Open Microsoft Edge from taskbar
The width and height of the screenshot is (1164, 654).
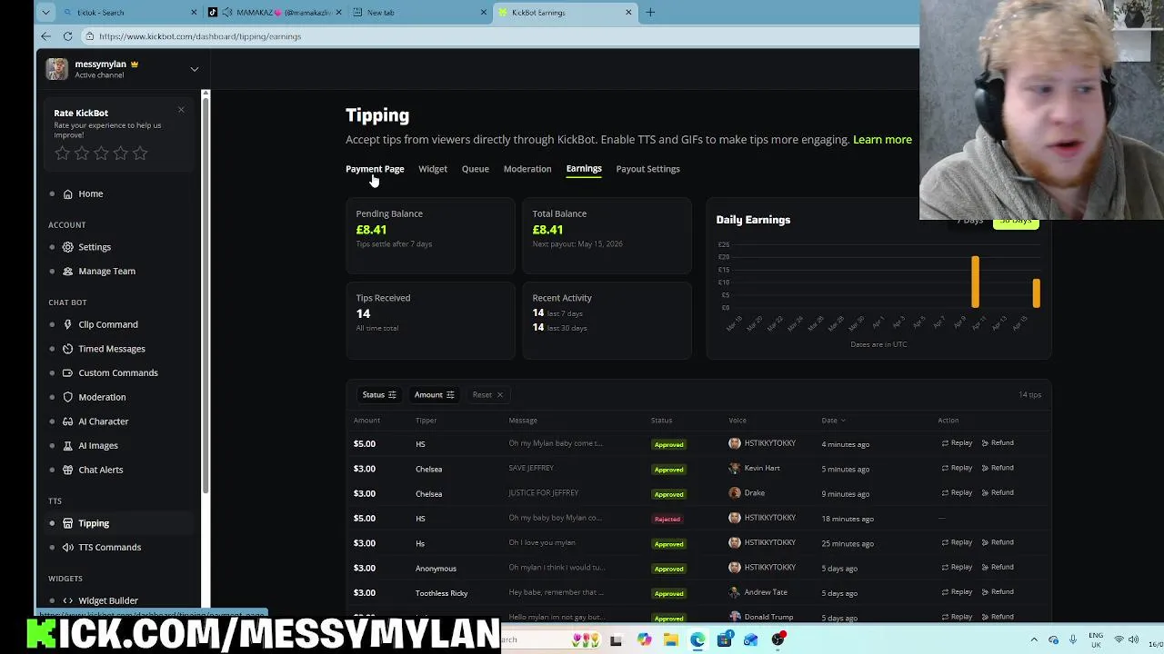tap(697, 640)
